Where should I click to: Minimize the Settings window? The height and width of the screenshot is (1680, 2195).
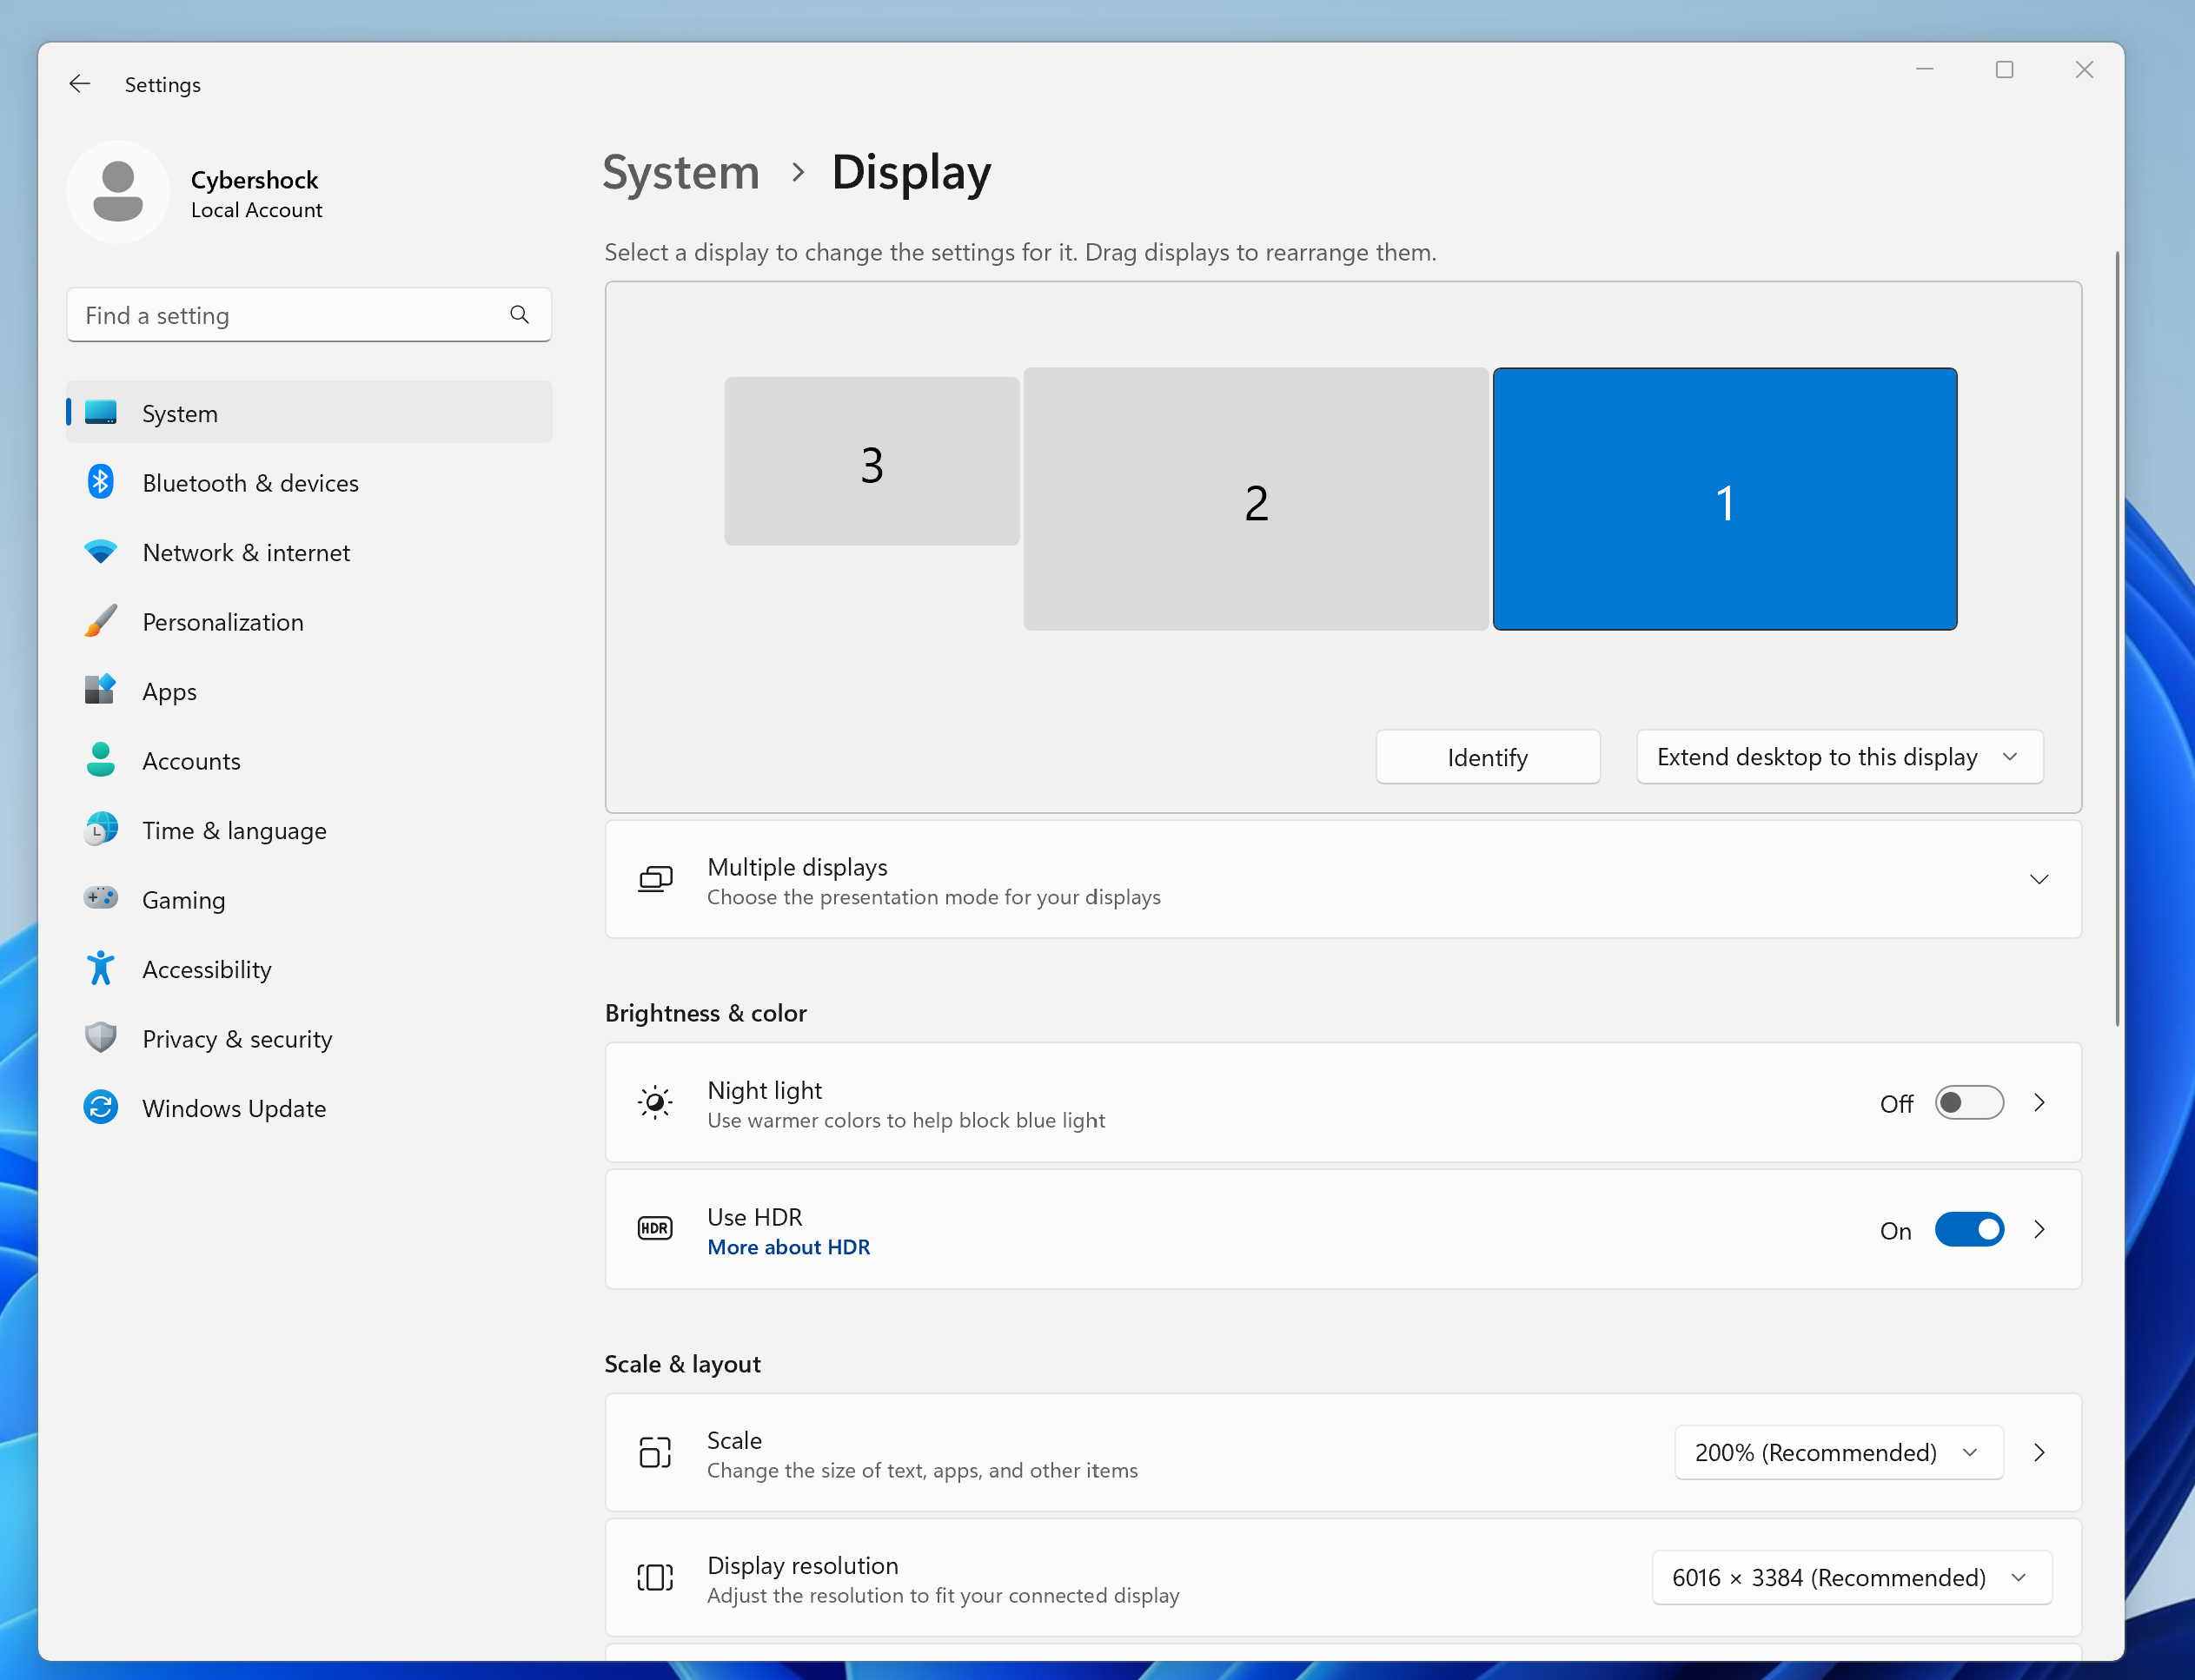(x=1924, y=69)
